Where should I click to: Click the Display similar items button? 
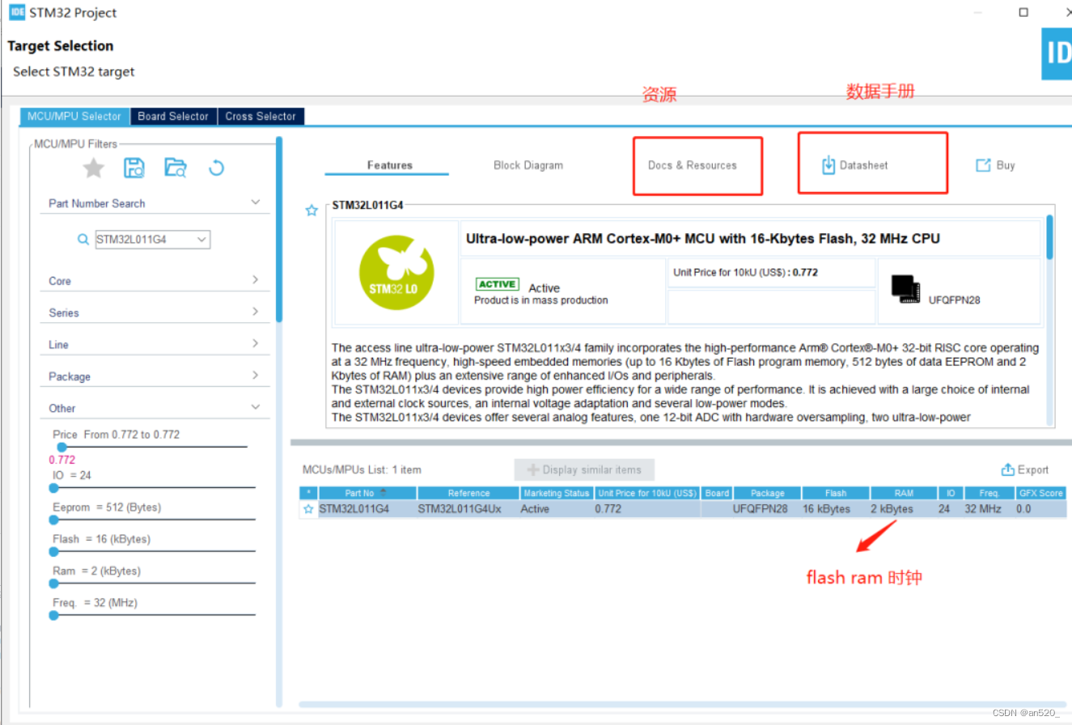[x=584, y=469]
